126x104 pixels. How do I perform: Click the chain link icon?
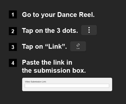coord(78,45)
